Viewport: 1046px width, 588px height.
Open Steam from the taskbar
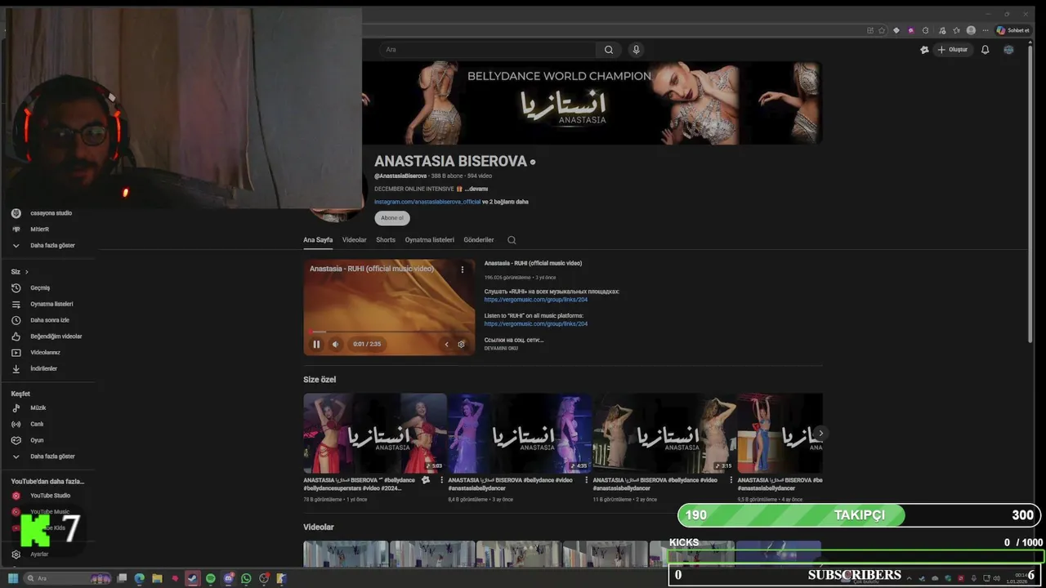point(192,578)
